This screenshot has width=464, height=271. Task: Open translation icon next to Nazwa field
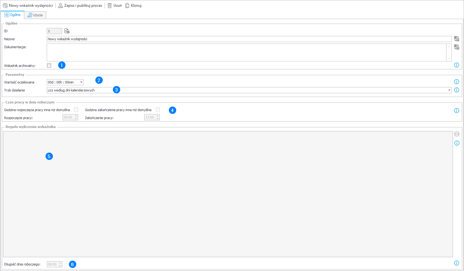coord(457,39)
